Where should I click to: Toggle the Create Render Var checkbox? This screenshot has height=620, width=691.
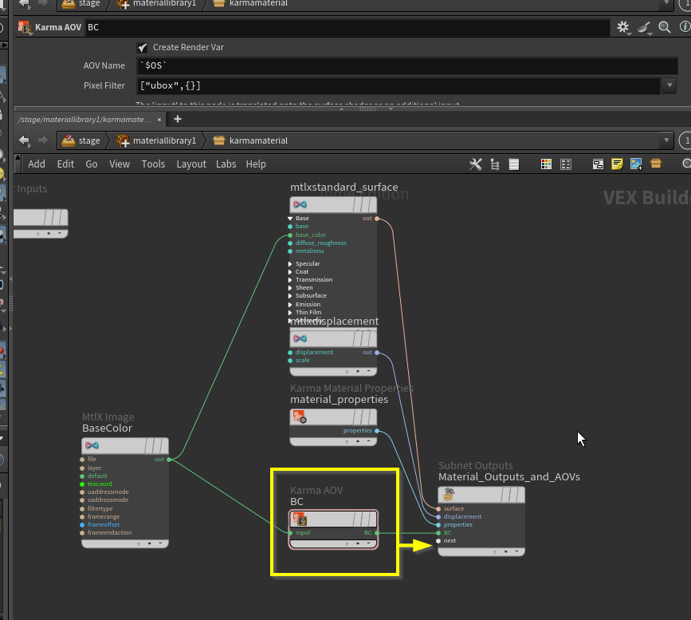point(142,48)
